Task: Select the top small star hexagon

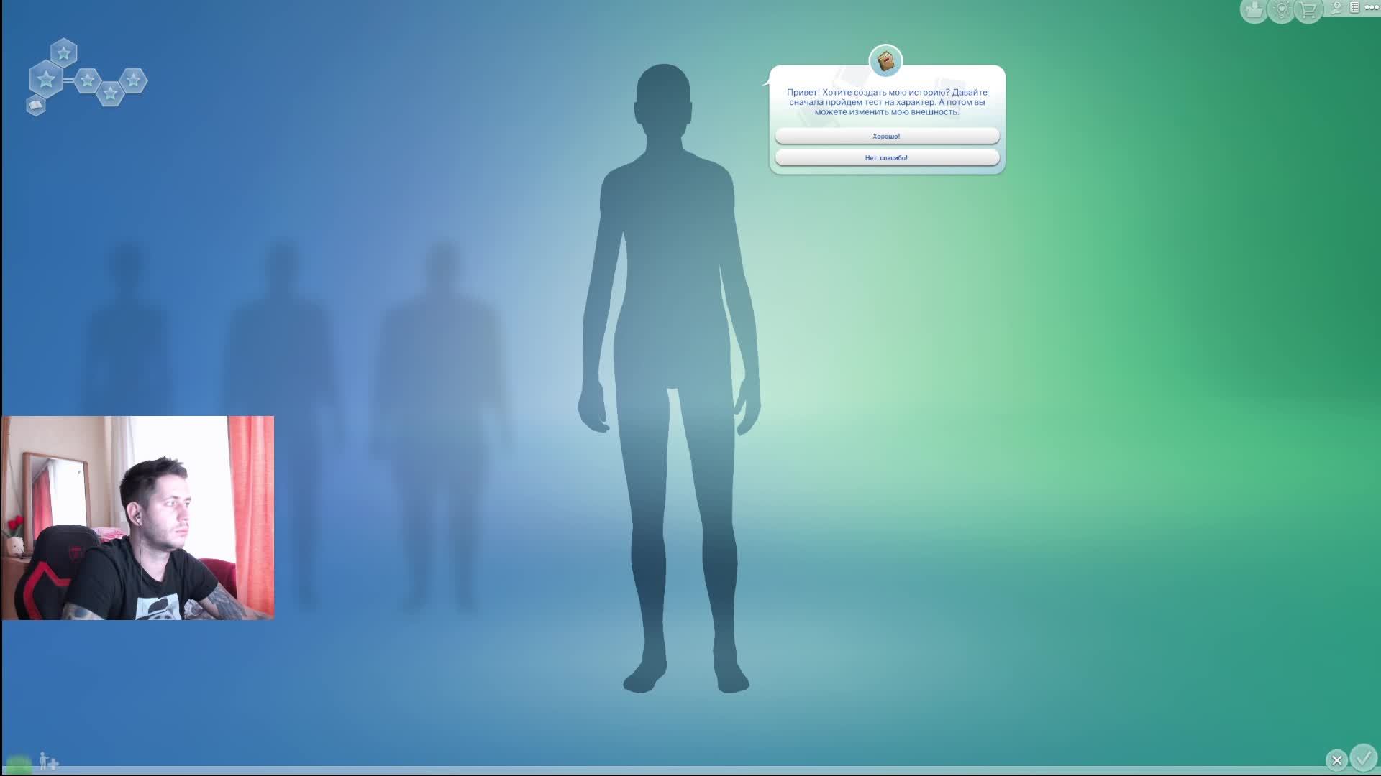Action: click(x=64, y=52)
